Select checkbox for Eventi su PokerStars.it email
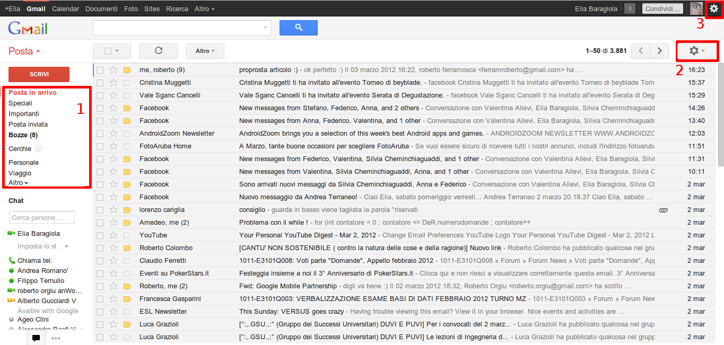 click(100, 273)
